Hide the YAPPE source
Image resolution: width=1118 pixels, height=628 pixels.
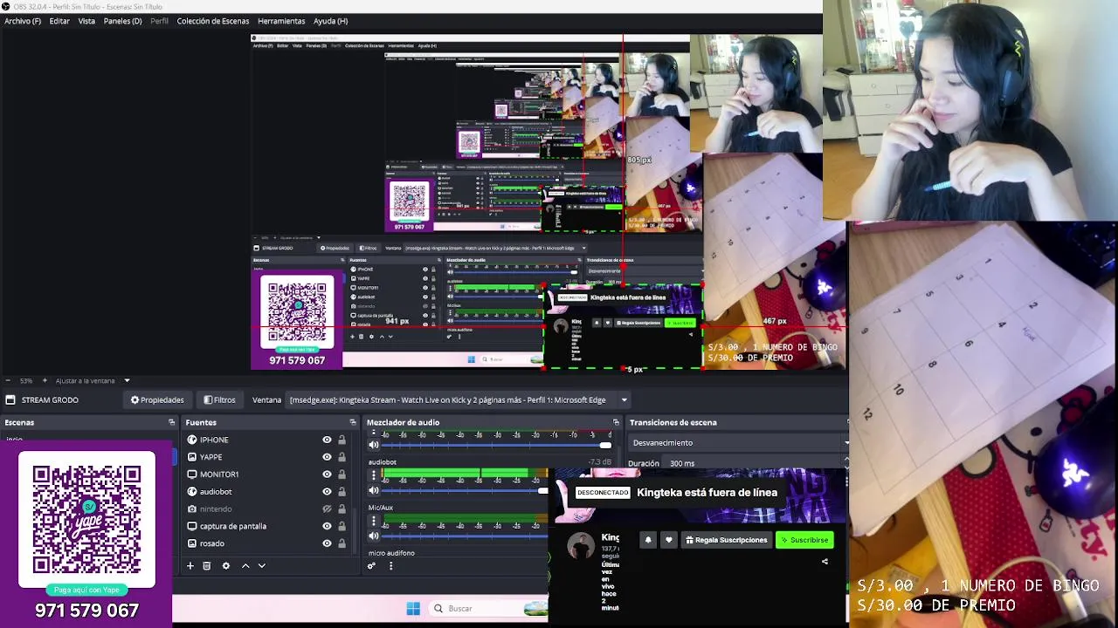click(327, 457)
